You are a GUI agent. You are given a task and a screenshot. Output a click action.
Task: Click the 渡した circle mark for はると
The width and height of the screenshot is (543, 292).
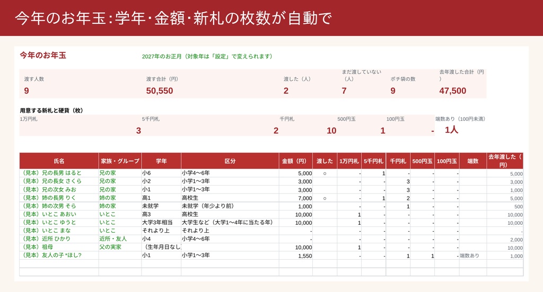click(x=325, y=174)
